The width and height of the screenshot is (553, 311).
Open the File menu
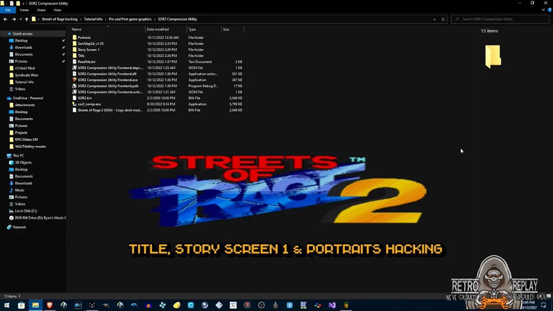(x=8, y=10)
